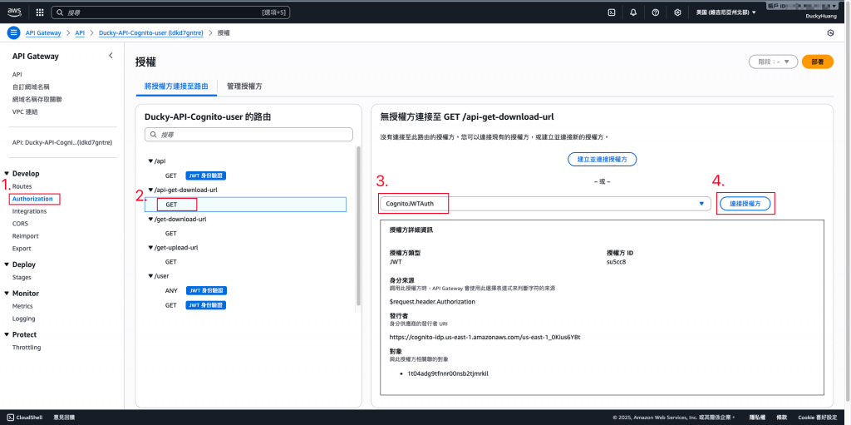Launch CloudShell from top navigation bar
The image size is (851, 425).
(611, 12)
